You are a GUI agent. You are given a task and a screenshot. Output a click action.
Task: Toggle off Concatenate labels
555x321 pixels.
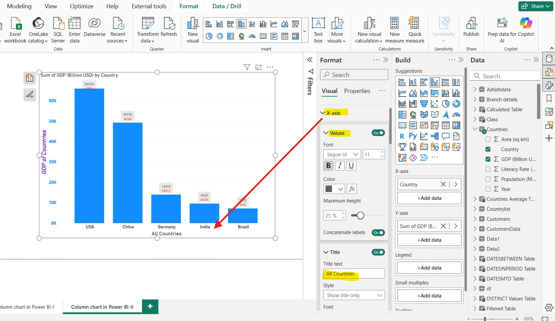pos(378,233)
